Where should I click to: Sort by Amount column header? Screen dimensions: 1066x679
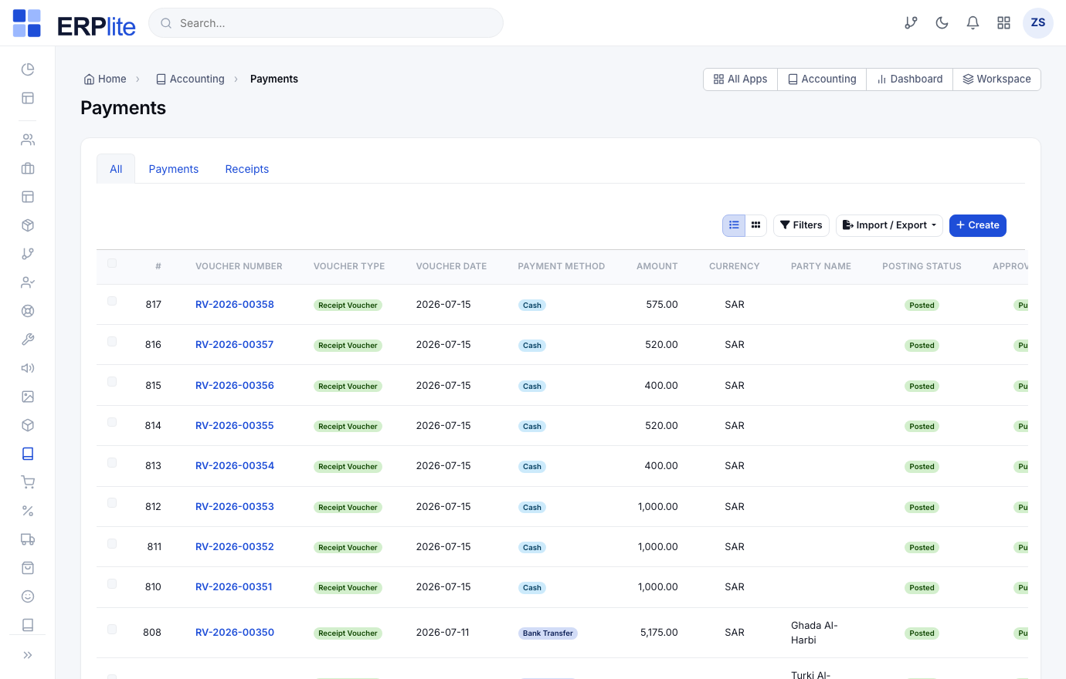pyautogui.click(x=657, y=266)
